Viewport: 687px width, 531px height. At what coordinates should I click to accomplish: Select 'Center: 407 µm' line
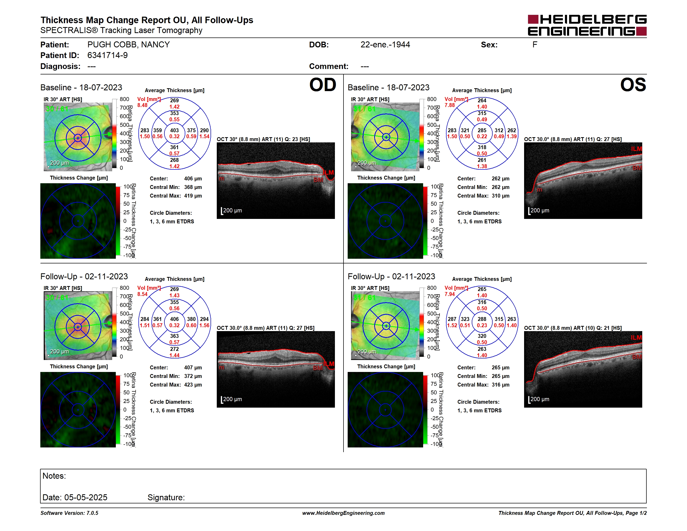click(176, 368)
